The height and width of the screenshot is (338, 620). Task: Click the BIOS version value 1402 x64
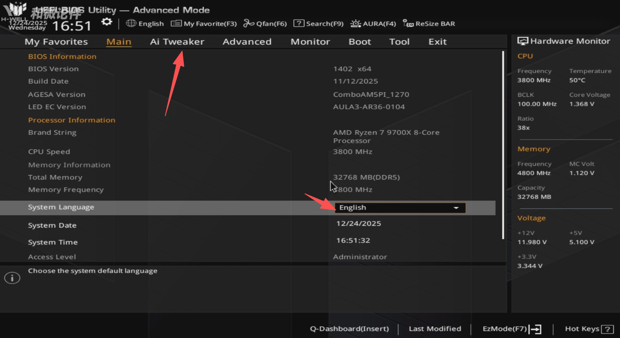point(352,69)
